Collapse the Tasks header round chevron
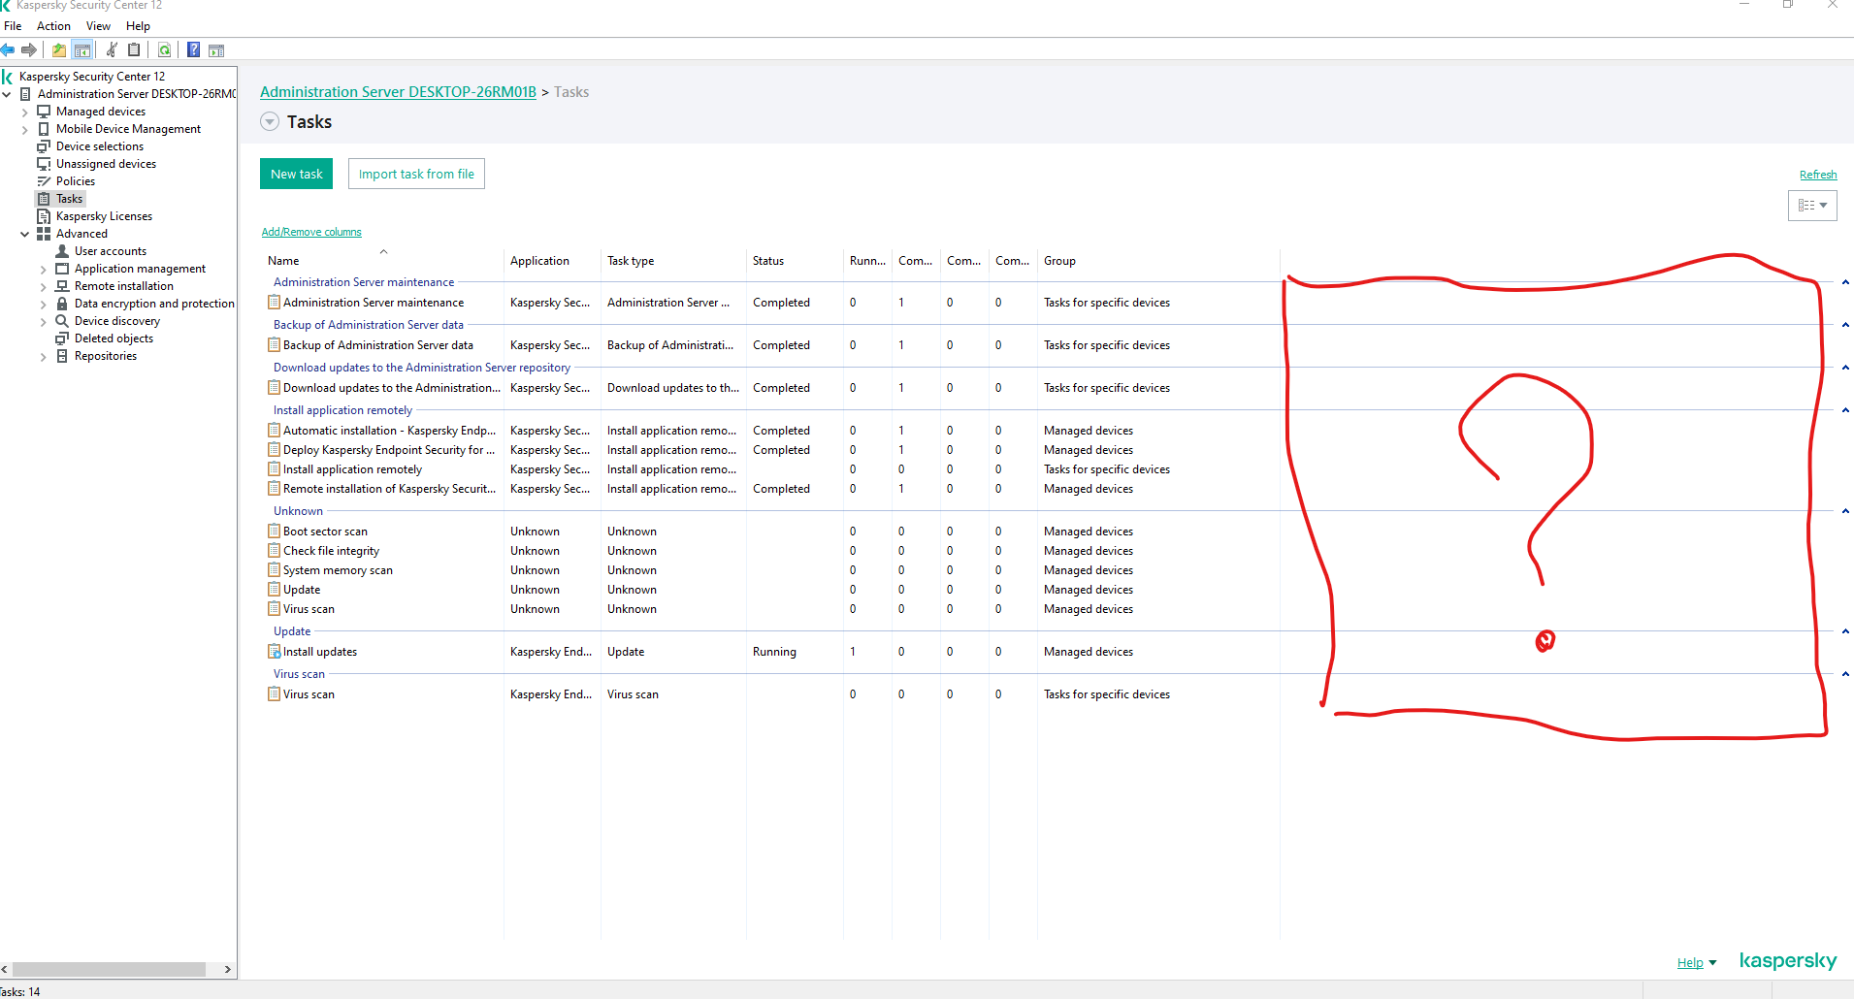 pyautogui.click(x=270, y=122)
